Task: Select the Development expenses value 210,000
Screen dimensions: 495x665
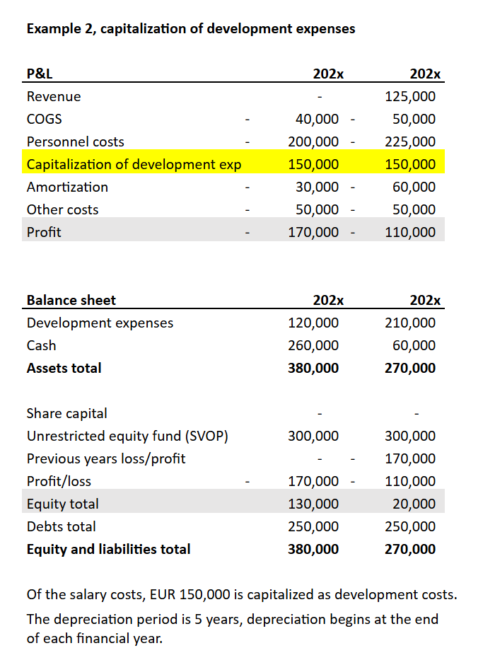Action: pos(410,323)
